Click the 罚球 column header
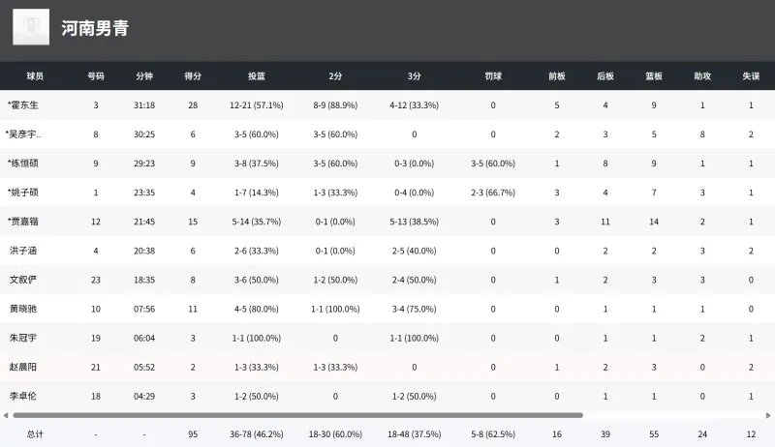 493,76
